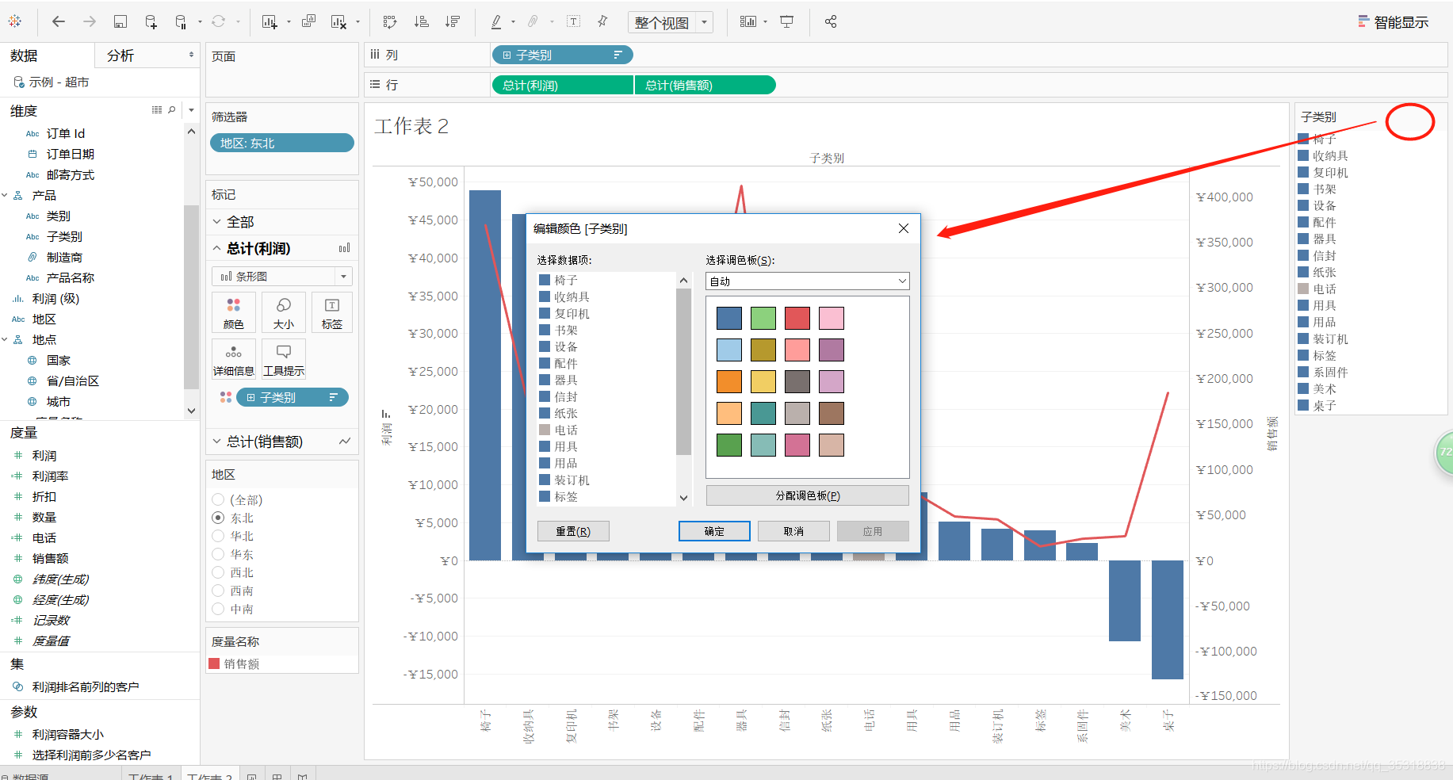Open 选择调色板 dropdown set to 自动
The height and width of the screenshot is (780, 1453).
(x=807, y=281)
